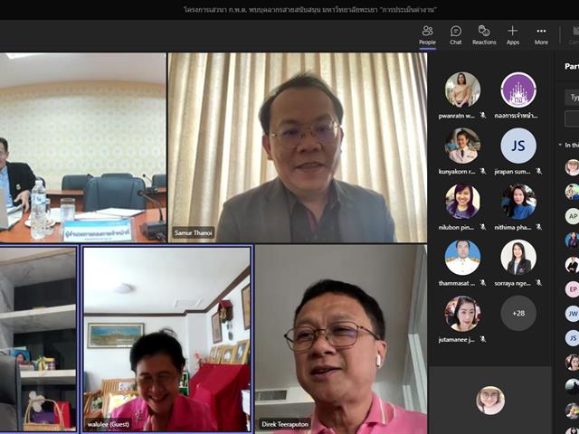Click kunyakorn r... participant photo

click(x=462, y=146)
